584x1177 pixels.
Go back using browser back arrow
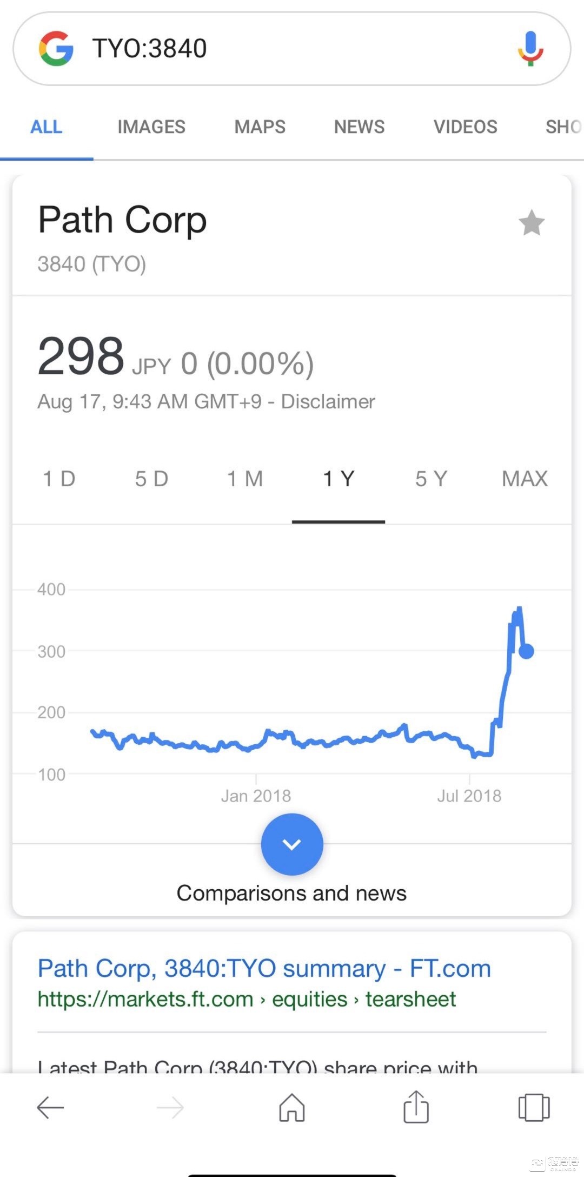50,1108
